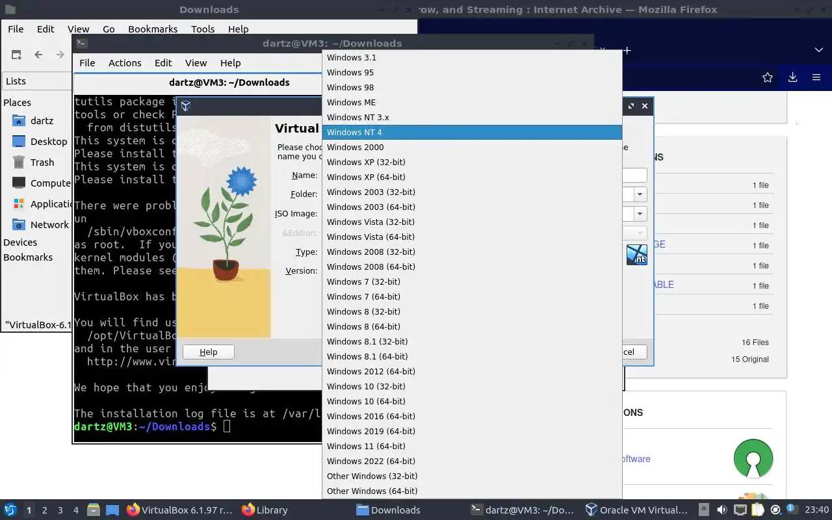
Task: Launch file manager from taskbar quick launch
Action: [93, 510]
